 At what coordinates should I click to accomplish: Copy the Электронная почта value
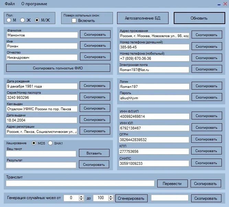coord(207,69)
